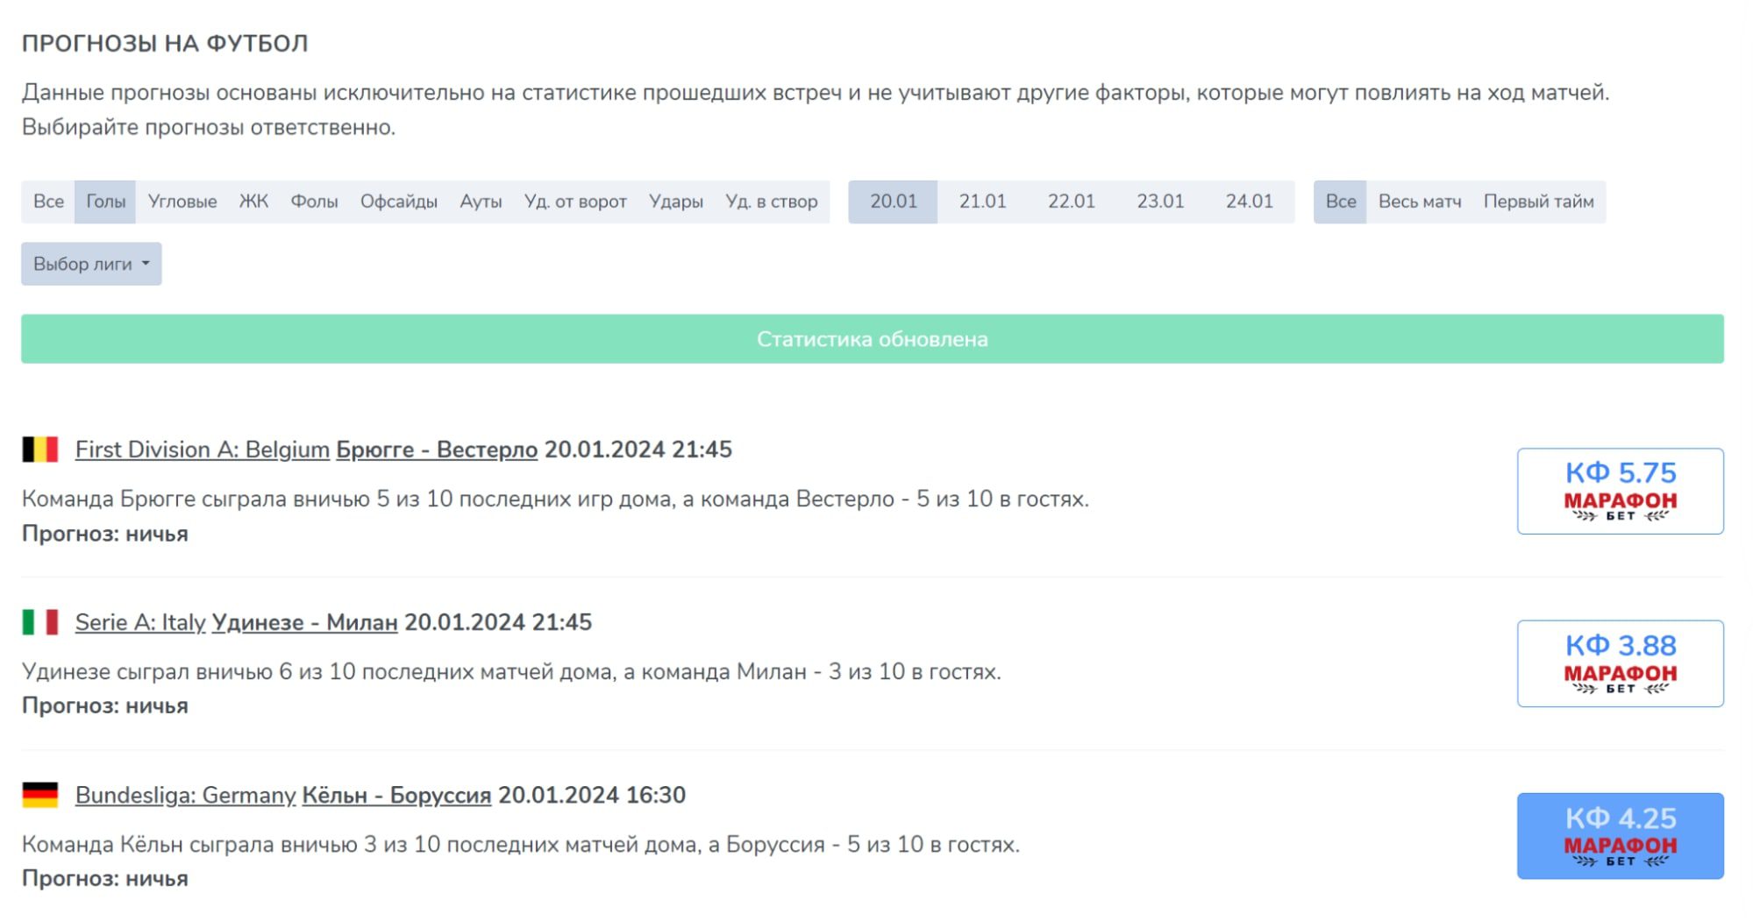Screen dimensions: 1753x921
Task: Open the Уд. от ворот filter
Action: pos(575,202)
